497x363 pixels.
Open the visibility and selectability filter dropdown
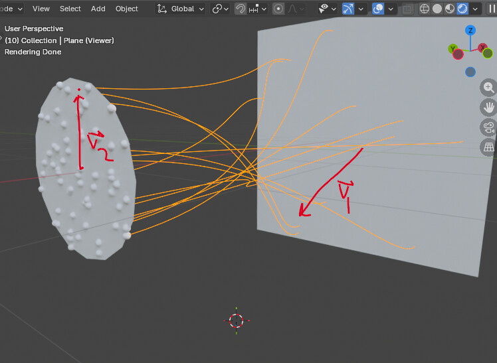pyautogui.click(x=328, y=9)
